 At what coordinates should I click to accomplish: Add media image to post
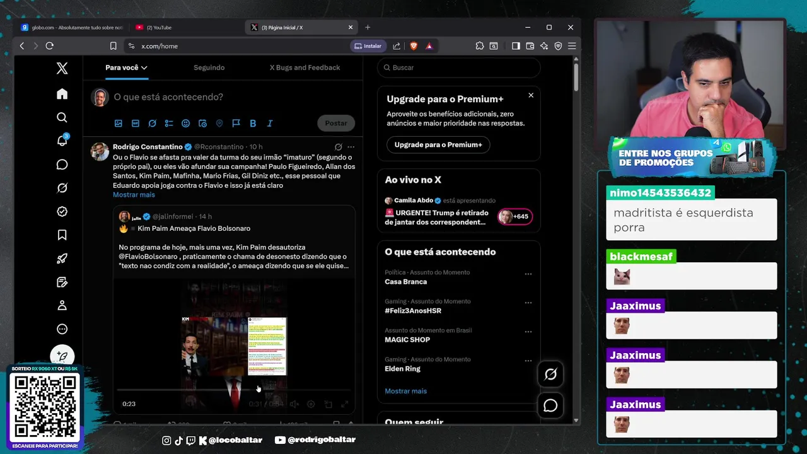[x=118, y=124]
